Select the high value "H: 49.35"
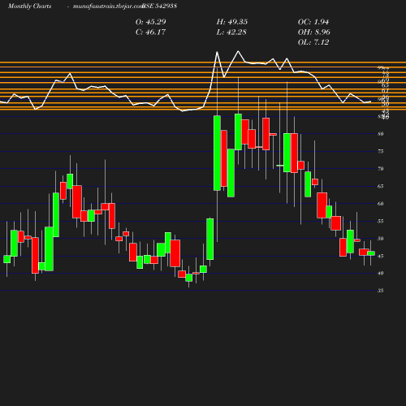 [232, 22]
